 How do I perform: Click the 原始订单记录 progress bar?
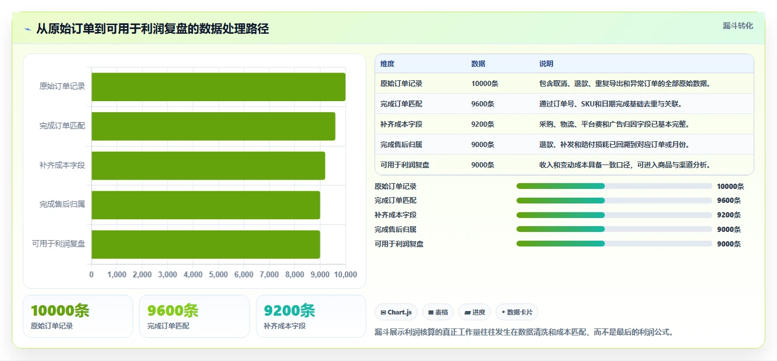(614, 186)
